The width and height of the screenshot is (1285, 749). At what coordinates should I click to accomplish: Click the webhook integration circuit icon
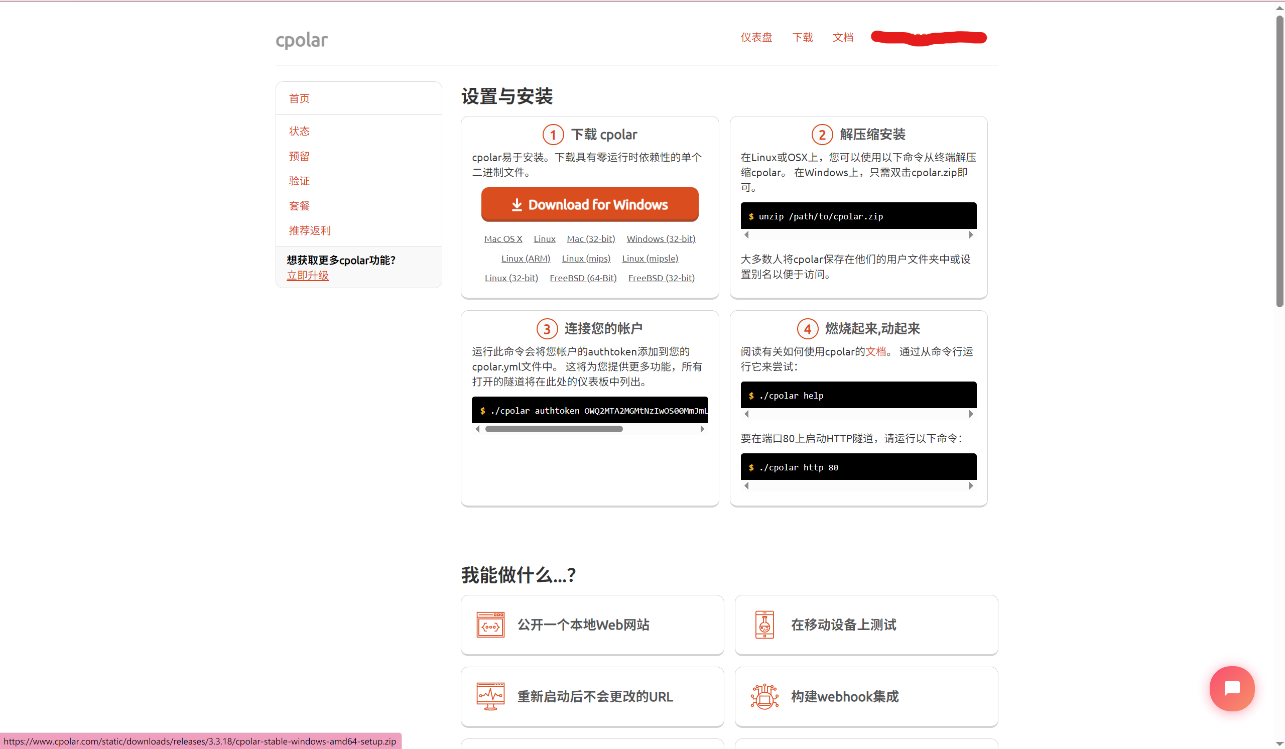(x=764, y=696)
